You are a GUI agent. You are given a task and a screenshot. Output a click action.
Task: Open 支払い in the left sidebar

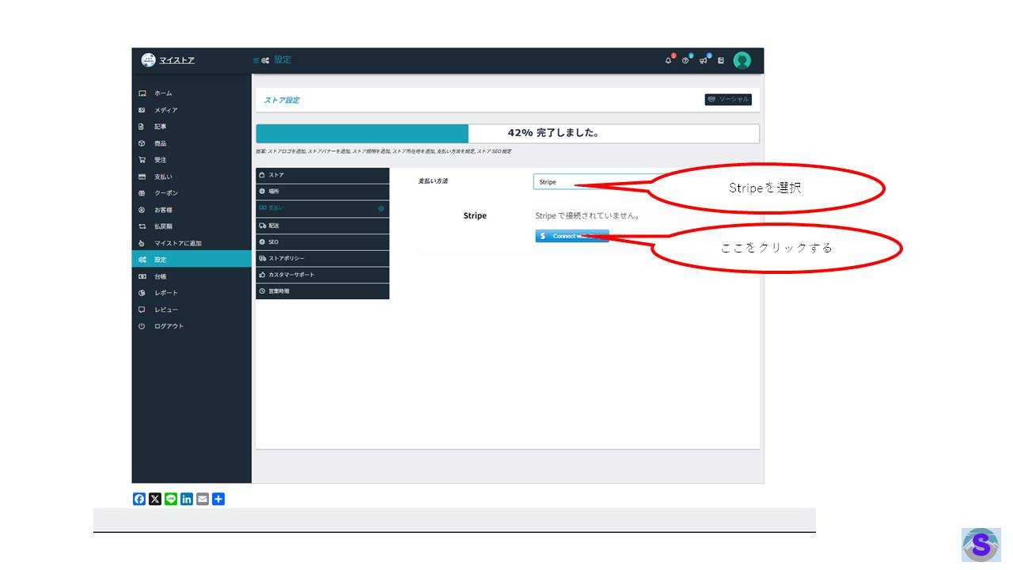click(x=192, y=177)
